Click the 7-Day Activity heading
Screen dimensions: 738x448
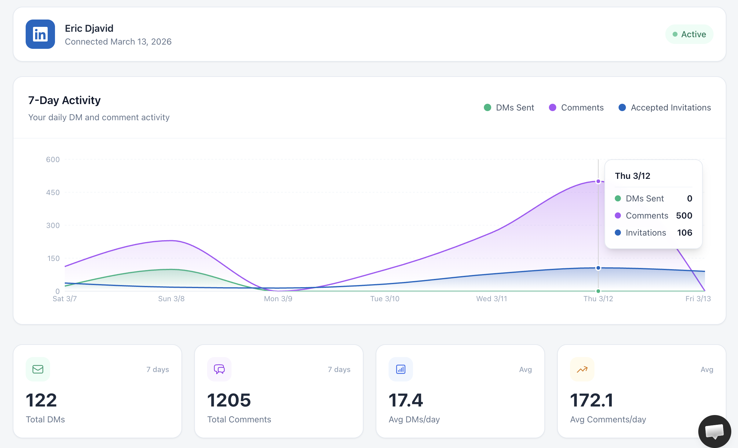click(x=64, y=100)
